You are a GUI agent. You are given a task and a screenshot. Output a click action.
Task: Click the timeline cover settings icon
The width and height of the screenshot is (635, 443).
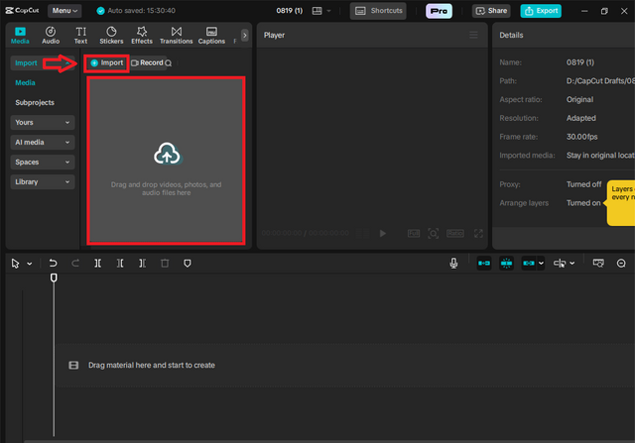pos(598,264)
